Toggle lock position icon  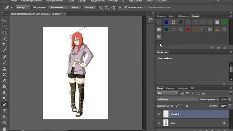click(x=182, y=106)
